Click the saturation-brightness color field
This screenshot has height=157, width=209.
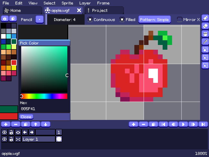(44, 69)
